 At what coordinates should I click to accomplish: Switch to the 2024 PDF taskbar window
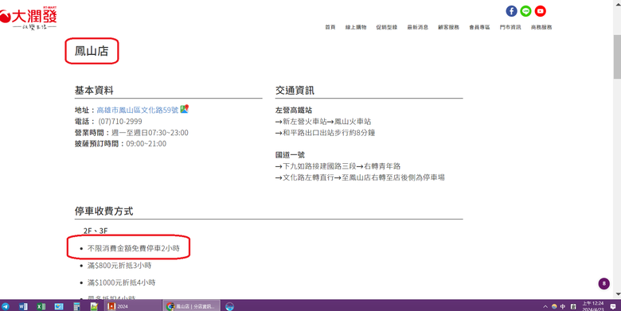click(x=133, y=306)
